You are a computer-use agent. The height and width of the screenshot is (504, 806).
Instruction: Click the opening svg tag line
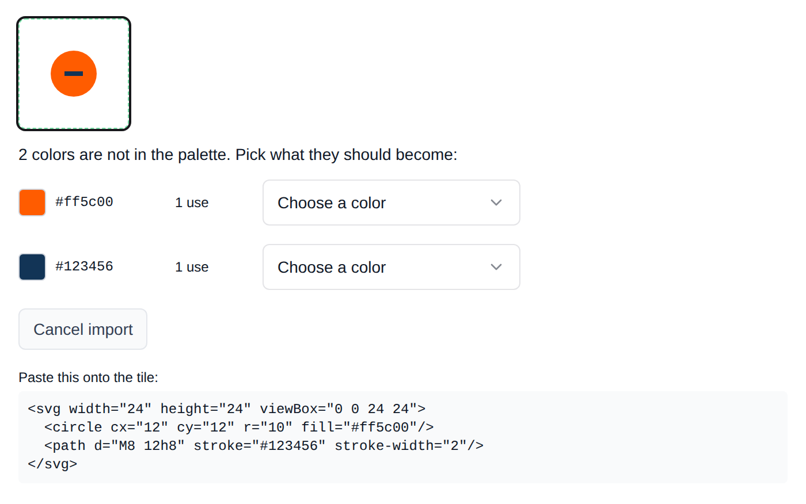click(x=227, y=408)
